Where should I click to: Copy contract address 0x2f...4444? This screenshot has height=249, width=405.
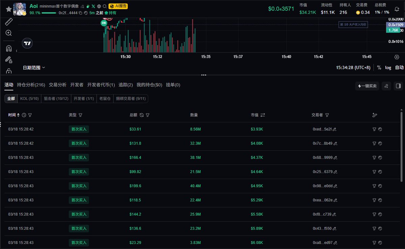80,13
